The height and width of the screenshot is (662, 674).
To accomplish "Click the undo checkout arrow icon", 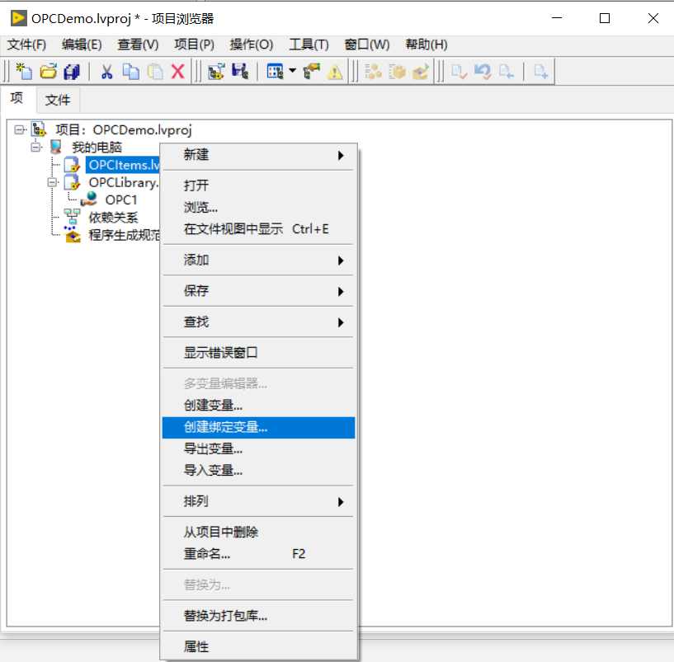I will pos(483,71).
